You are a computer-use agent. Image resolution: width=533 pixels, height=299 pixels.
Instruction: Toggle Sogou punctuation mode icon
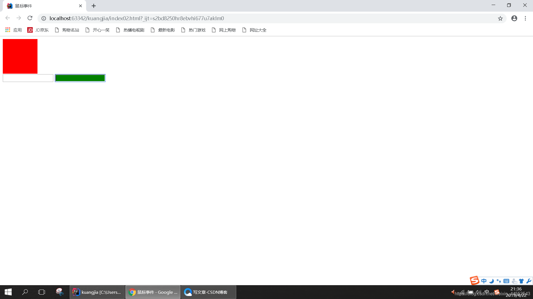(499, 281)
